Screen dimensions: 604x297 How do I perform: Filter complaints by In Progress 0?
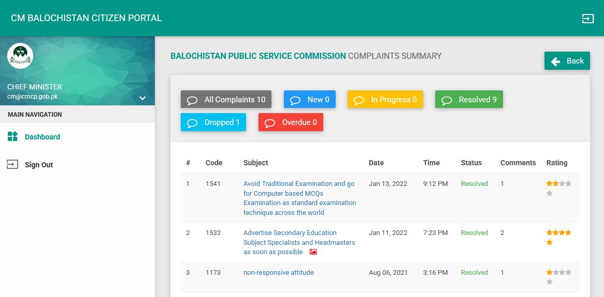385,100
